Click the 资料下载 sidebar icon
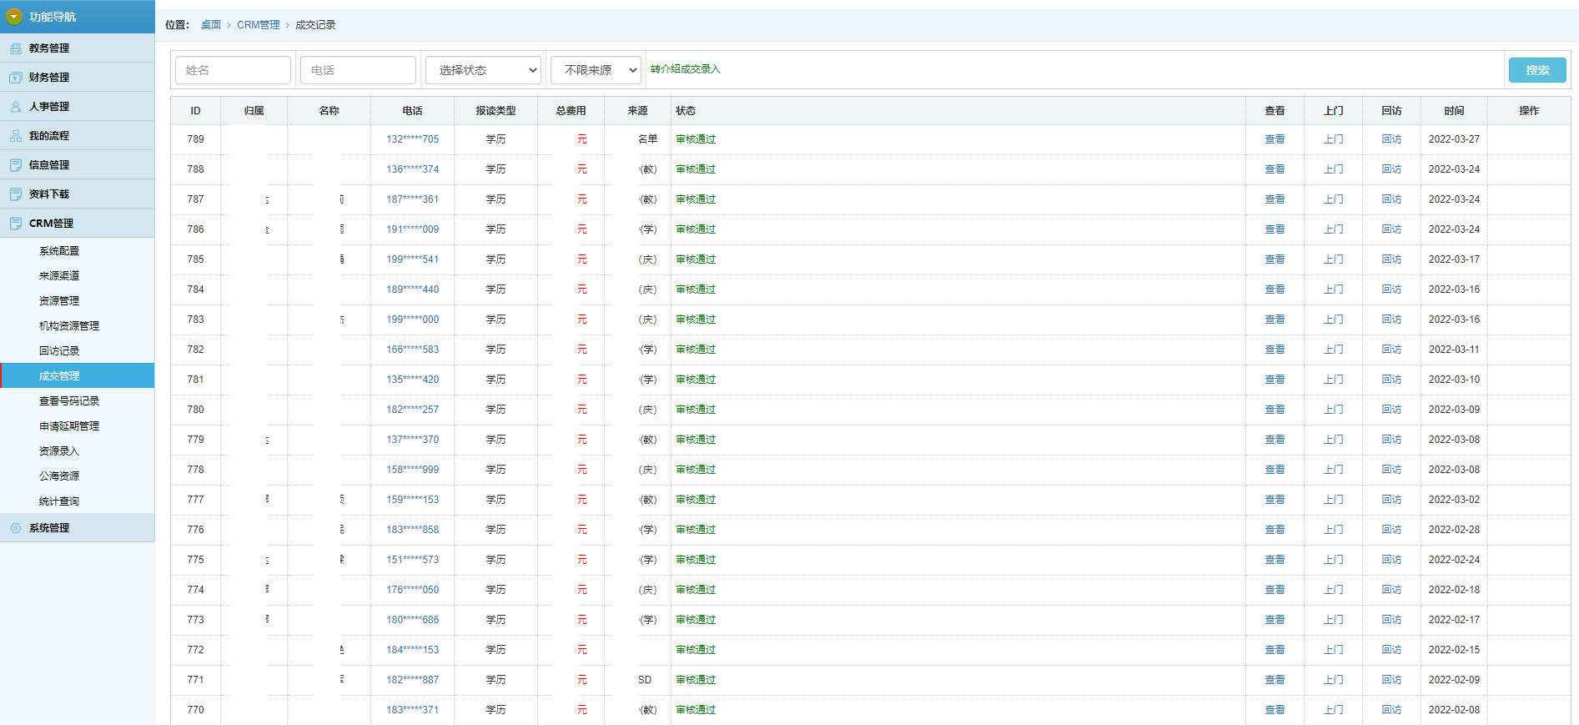The height and width of the screenshot is (725, 1579). (16, 194)
